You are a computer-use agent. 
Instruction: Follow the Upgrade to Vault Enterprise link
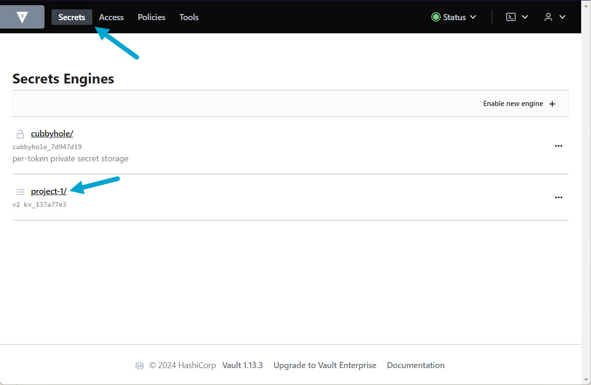[x=325, y=365]
